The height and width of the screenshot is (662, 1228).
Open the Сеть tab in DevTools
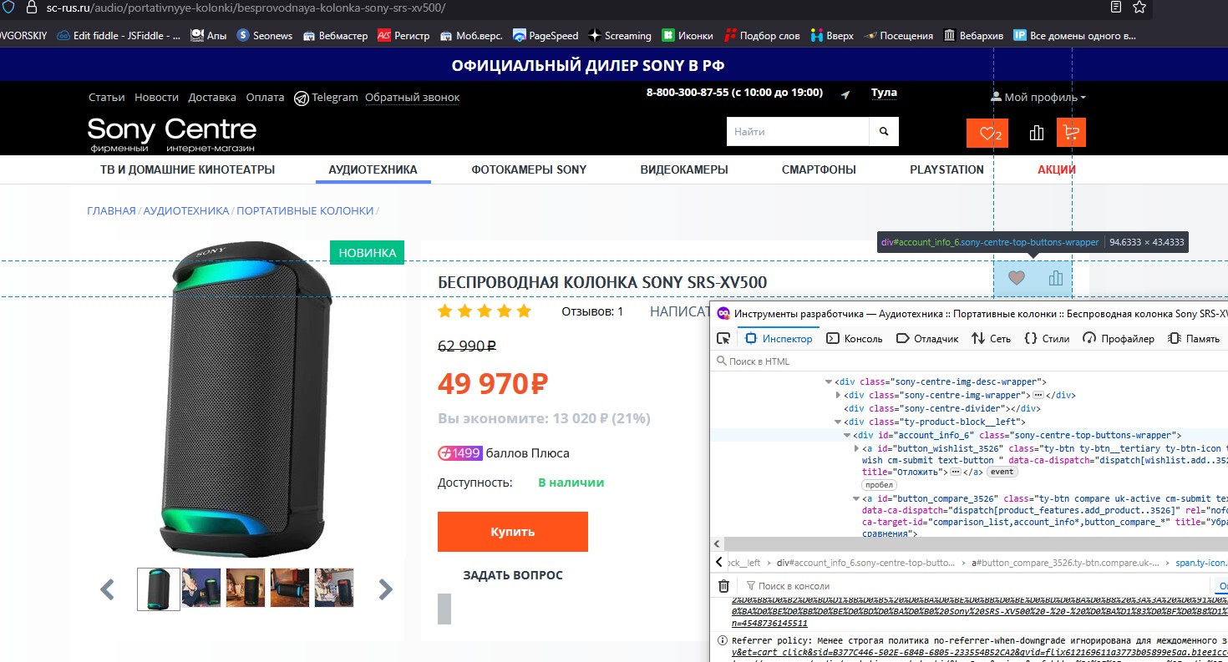pos(991,338)
